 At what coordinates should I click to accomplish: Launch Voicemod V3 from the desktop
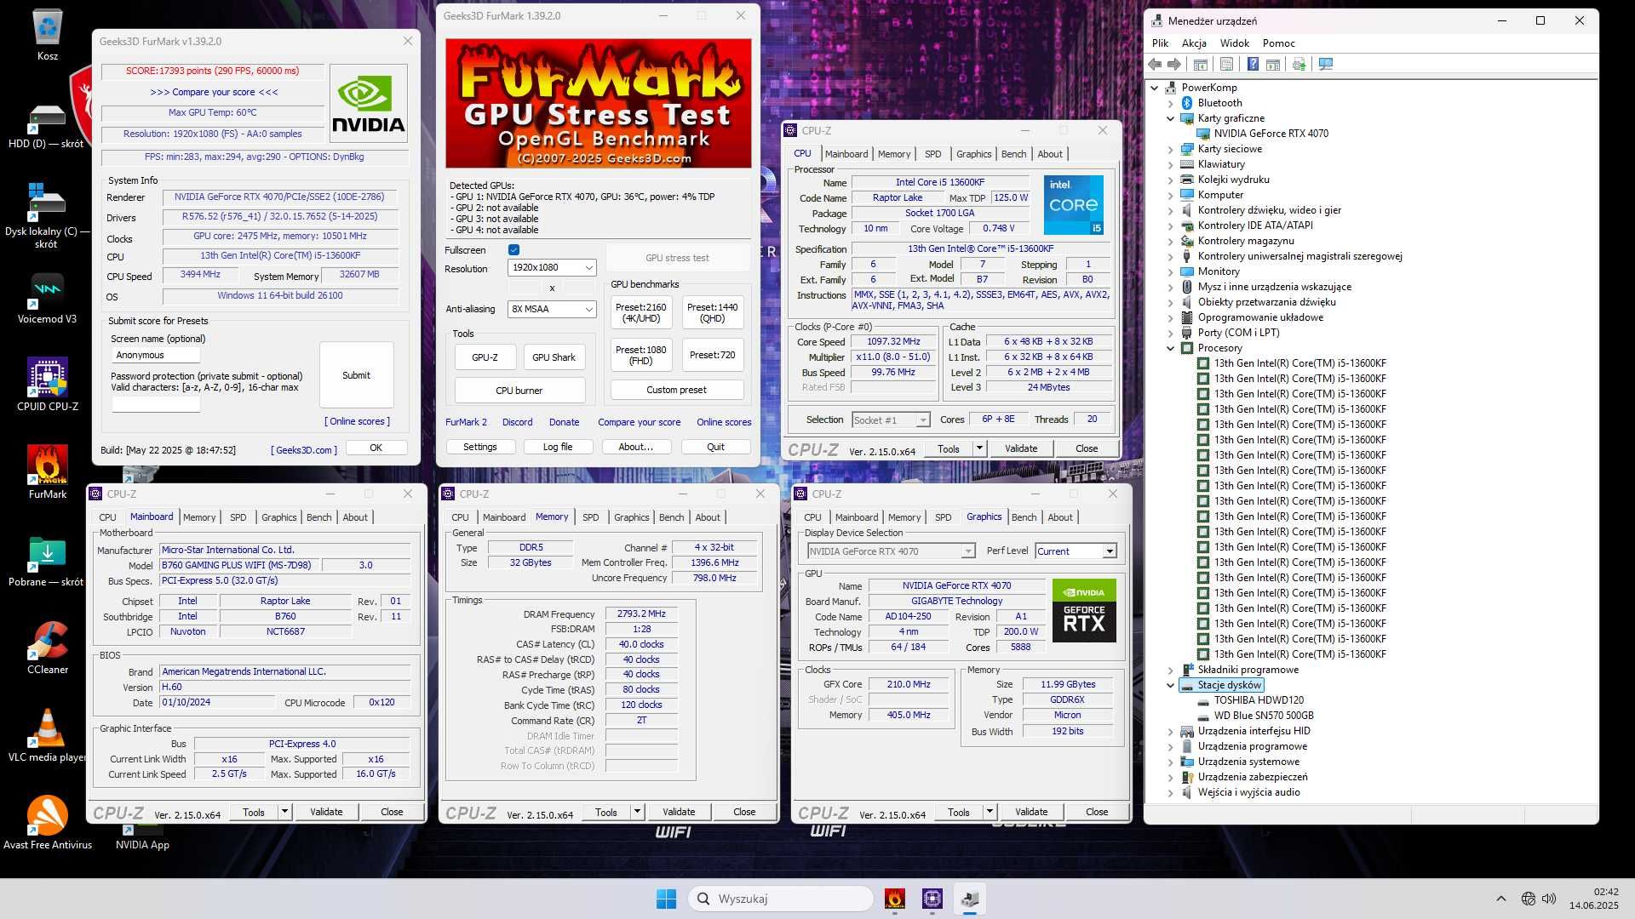47,299
